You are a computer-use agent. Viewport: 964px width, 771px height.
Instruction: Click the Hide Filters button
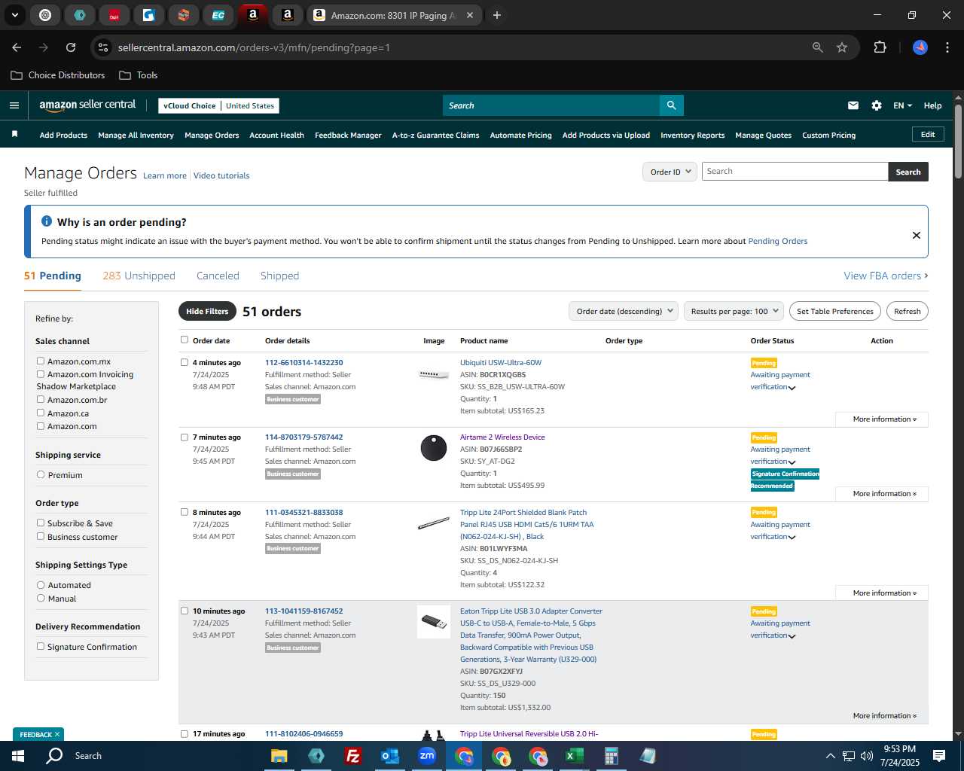(207, 311)
